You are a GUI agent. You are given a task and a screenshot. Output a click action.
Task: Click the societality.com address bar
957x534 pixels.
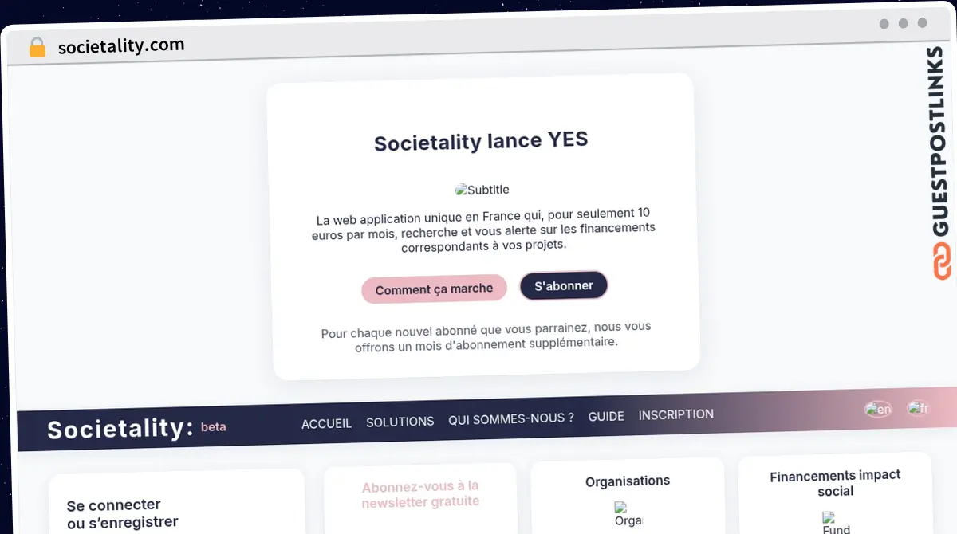pyautogui.click(x=120, y=45)
